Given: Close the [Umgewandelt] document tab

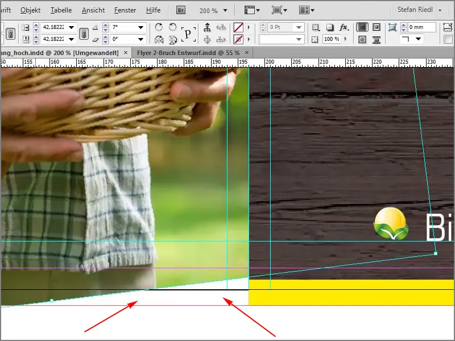Looking at the screenshot, I should coord(126,53).
